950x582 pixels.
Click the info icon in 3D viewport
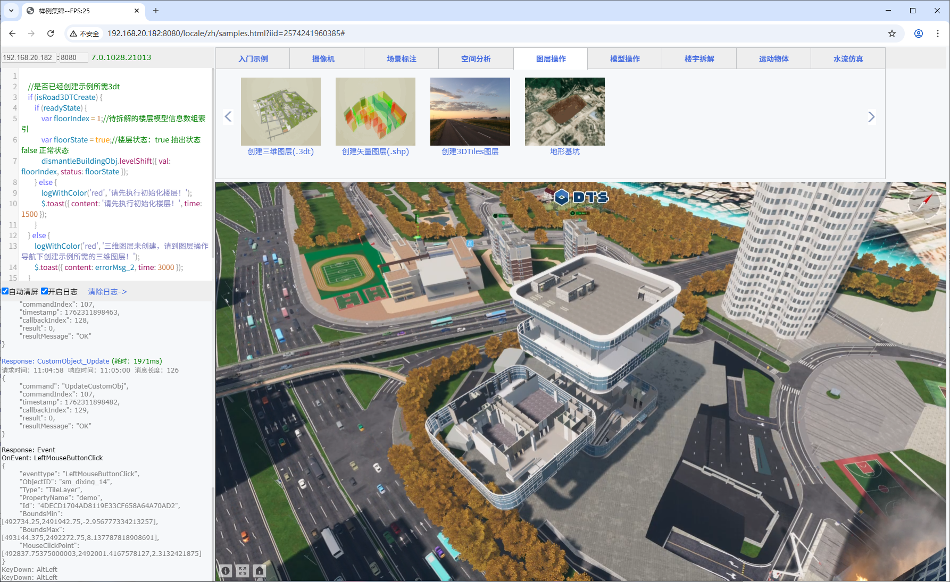226,571
